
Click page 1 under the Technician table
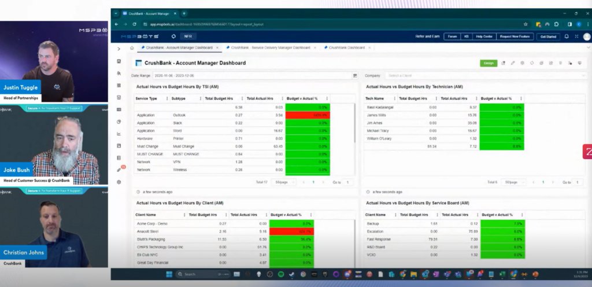tap(543, 182)
